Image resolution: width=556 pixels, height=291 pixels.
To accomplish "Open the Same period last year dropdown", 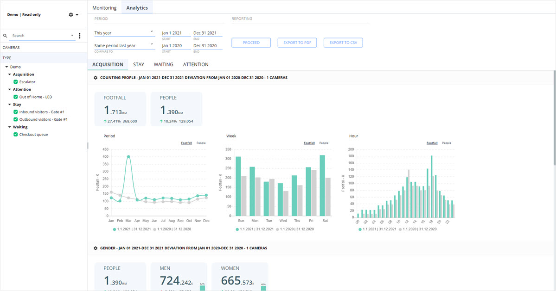I will (124, 45).
